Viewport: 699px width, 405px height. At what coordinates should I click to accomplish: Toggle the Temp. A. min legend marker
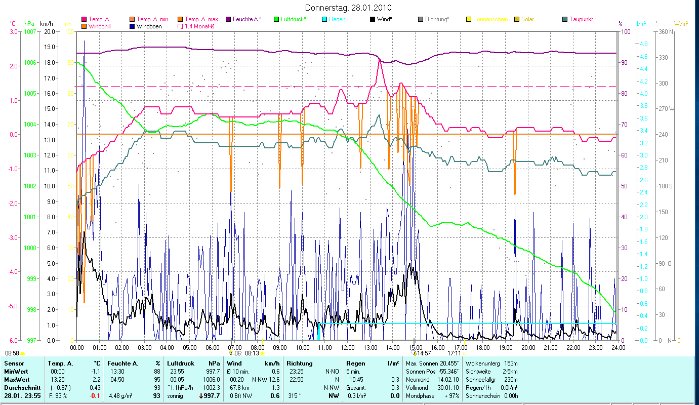[x=132, y=20]
